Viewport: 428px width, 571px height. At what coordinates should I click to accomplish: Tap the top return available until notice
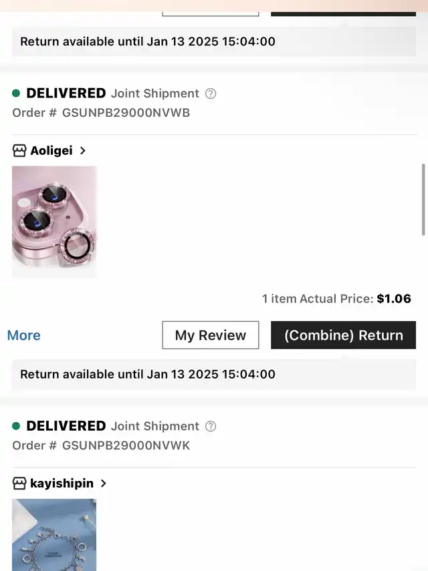coord(148,41)
